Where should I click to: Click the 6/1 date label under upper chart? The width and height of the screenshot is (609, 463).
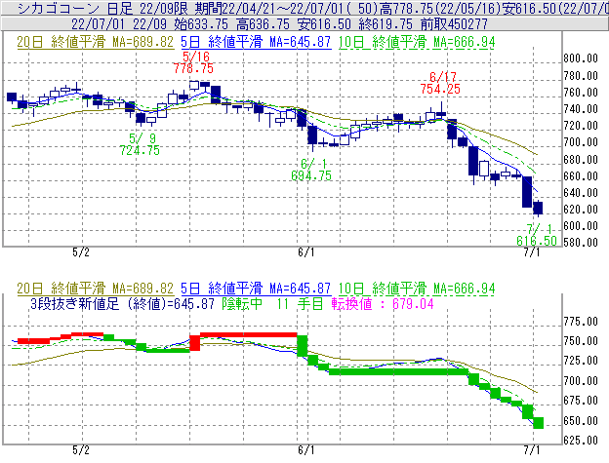click(x=306, y=252)
